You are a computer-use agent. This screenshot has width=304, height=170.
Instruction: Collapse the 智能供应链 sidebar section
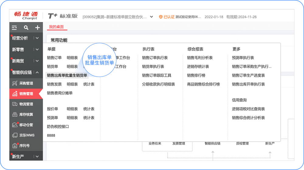click(37, 72)
